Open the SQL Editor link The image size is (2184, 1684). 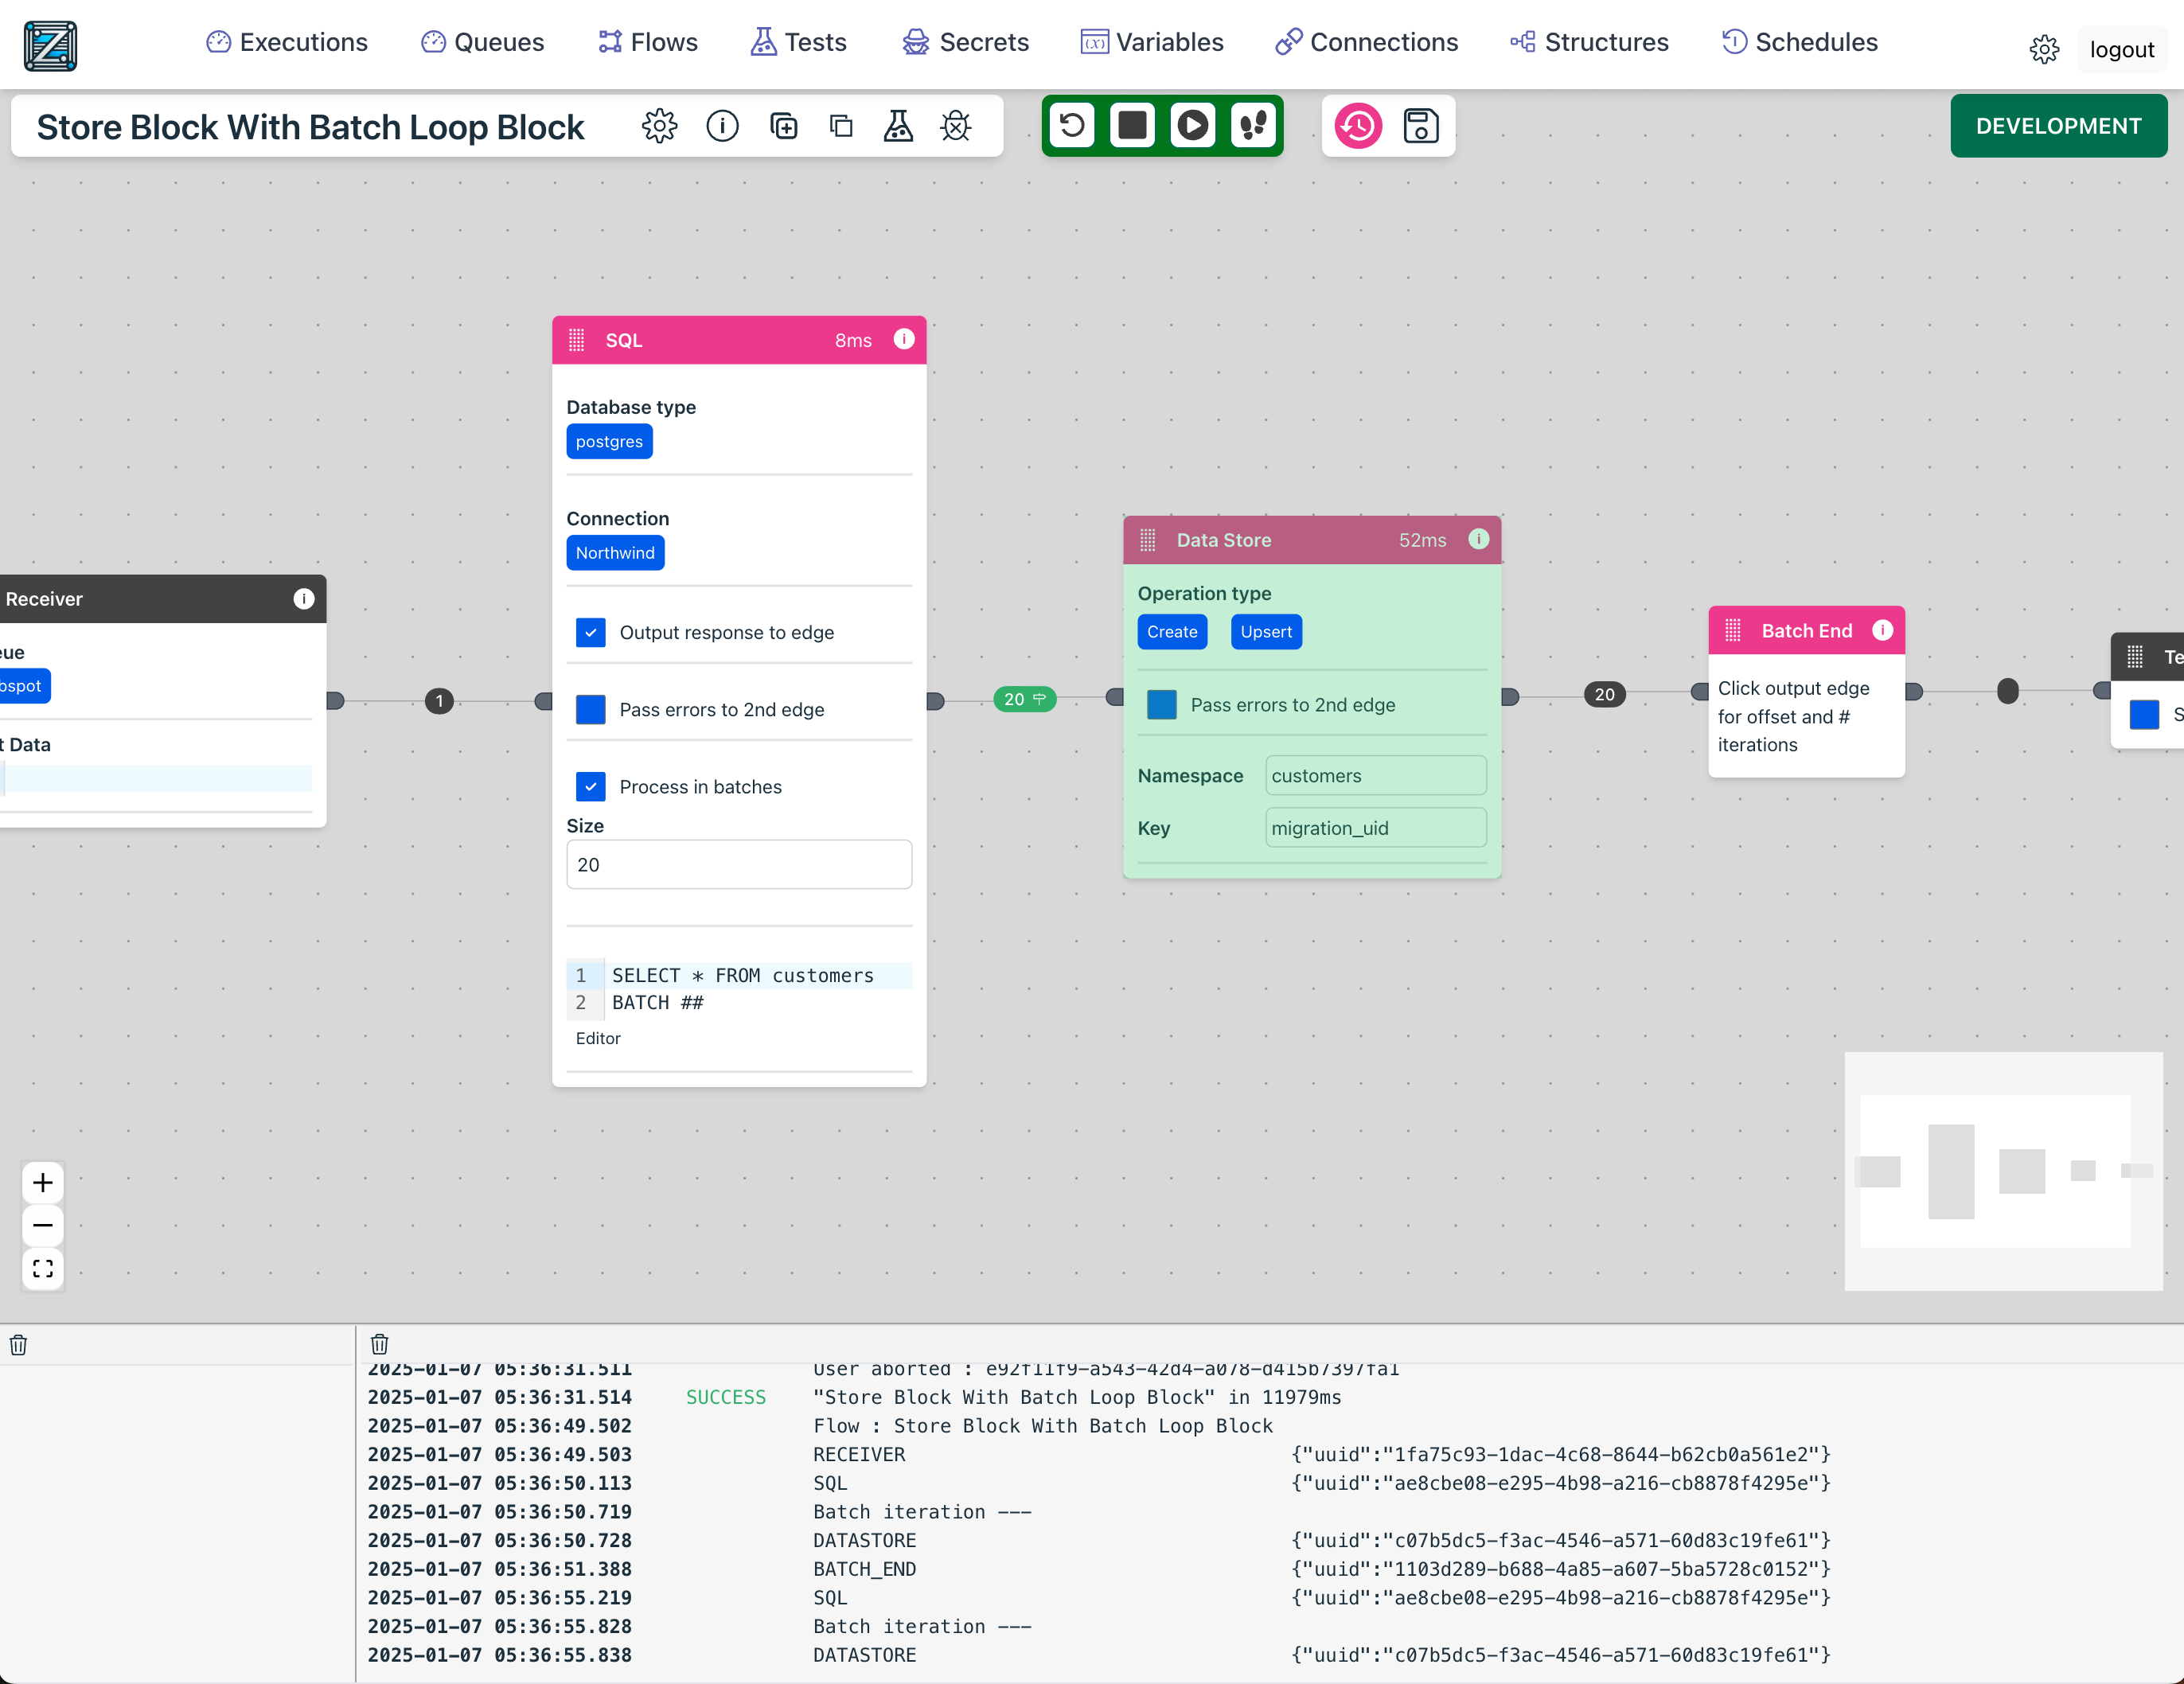(598, 1038)
